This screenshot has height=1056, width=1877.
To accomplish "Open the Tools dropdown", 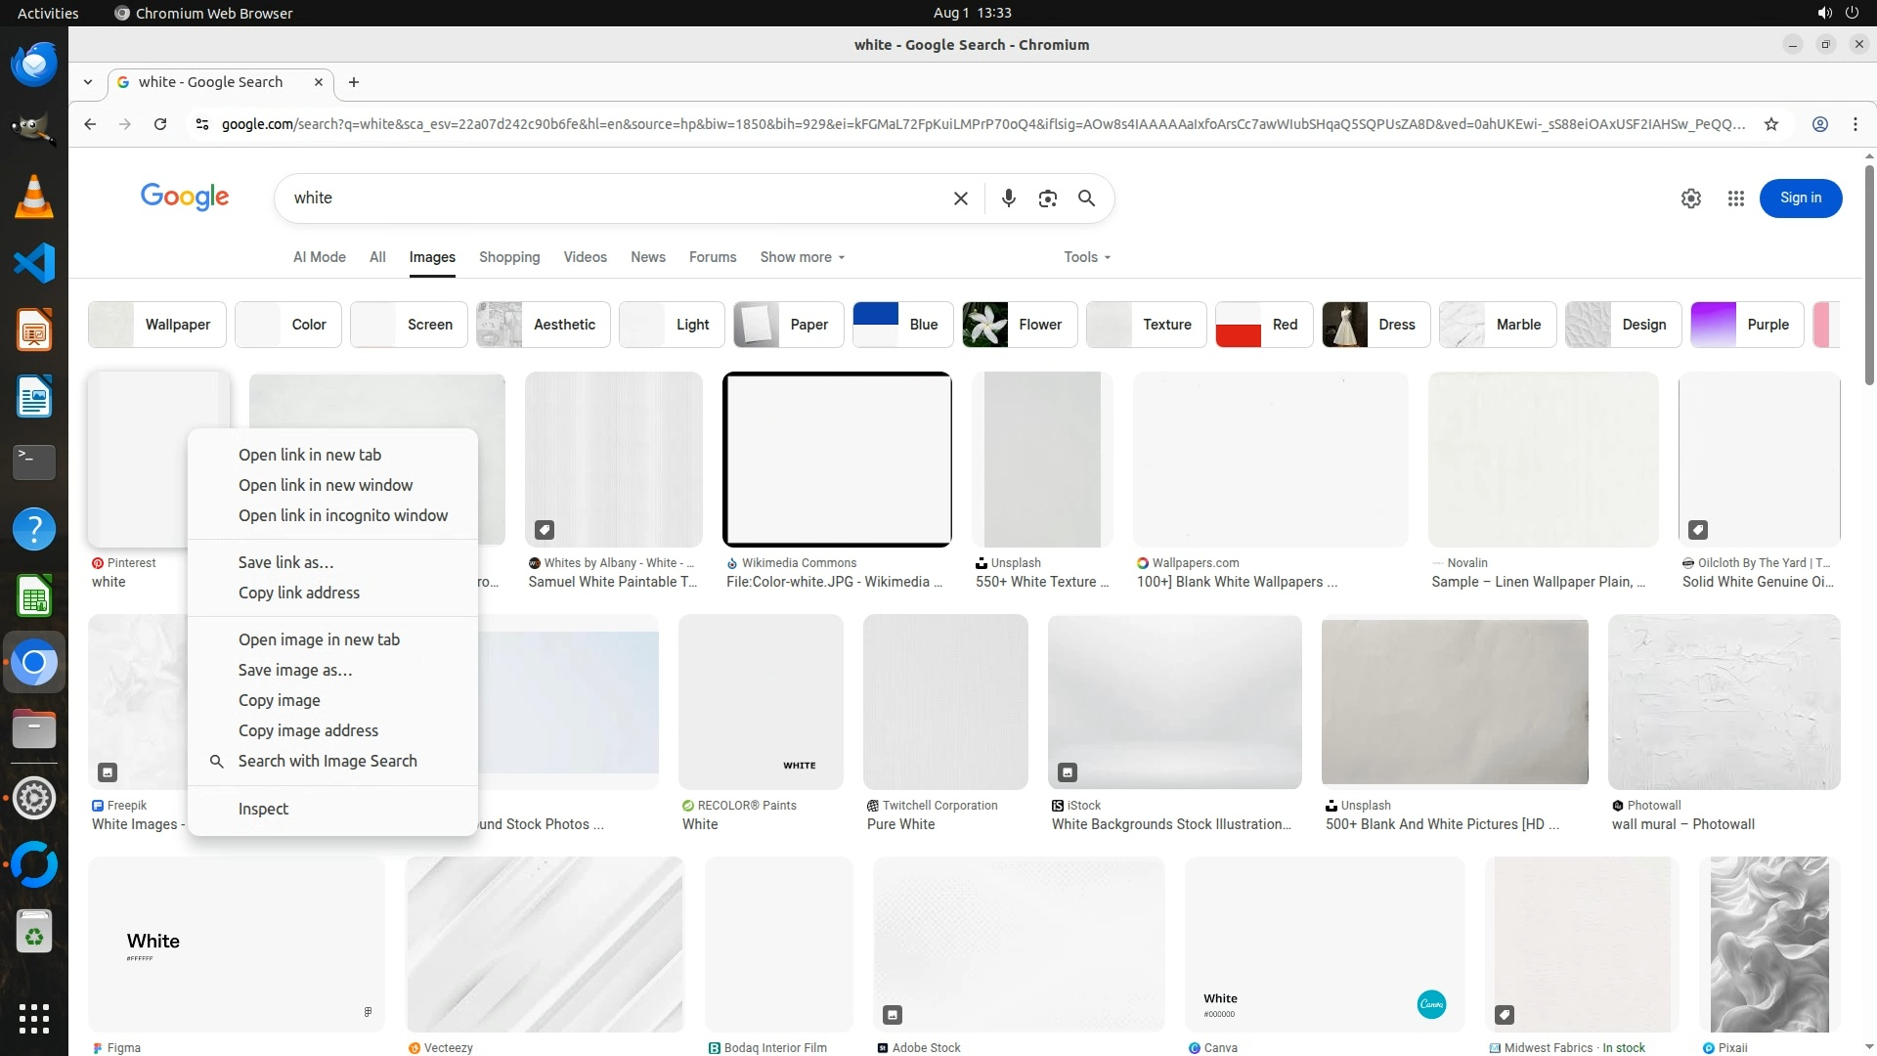I will 1086,257.
